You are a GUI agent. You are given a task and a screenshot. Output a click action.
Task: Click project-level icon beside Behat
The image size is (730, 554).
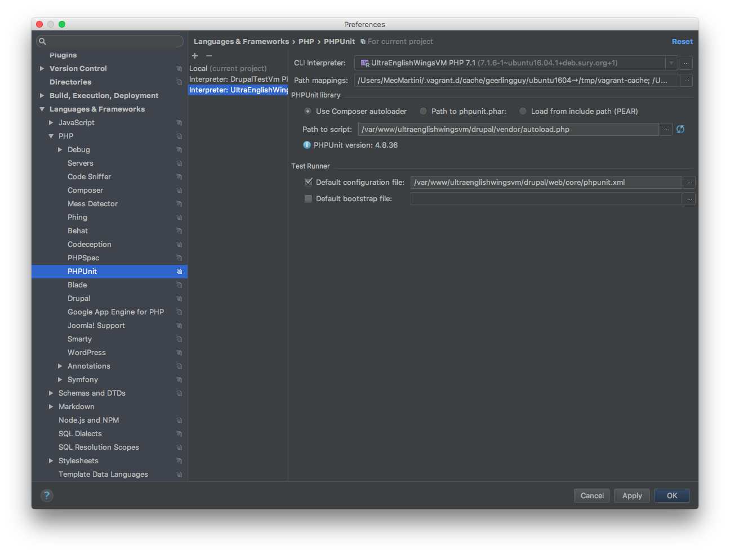(x=179, y=231)
